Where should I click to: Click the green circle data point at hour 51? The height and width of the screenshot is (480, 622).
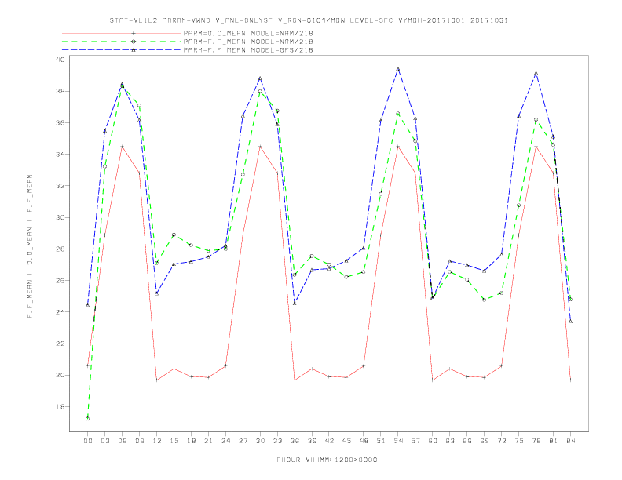(x=381, y=194)
